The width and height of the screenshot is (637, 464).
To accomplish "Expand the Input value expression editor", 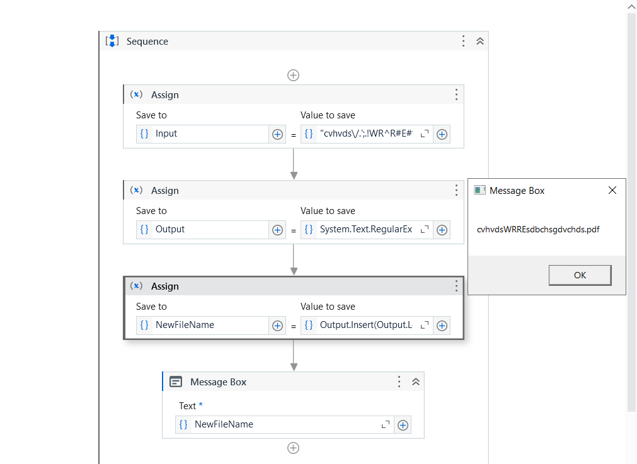I will point(424,133).
